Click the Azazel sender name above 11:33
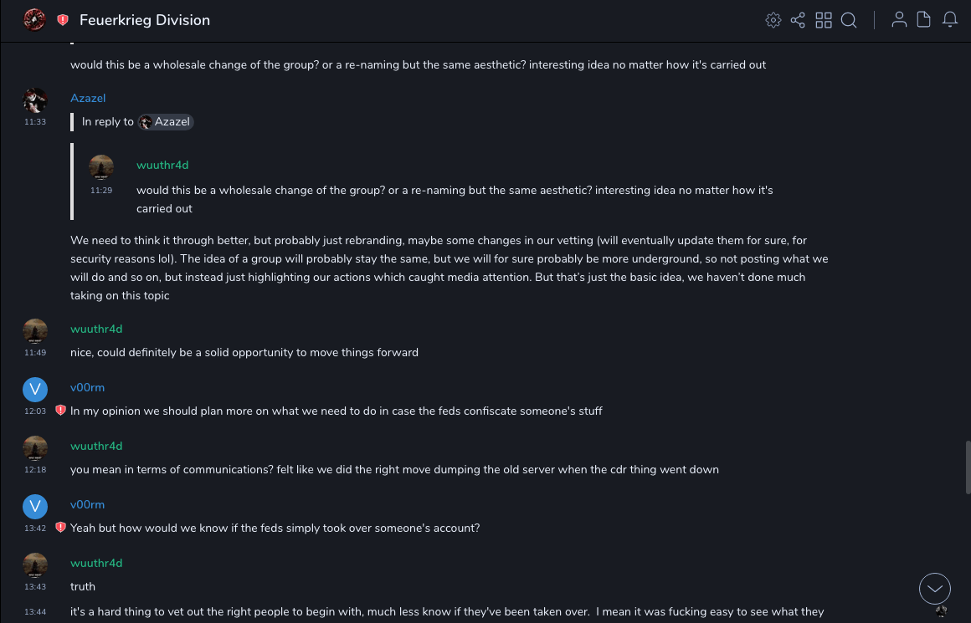 coord(88,98)
